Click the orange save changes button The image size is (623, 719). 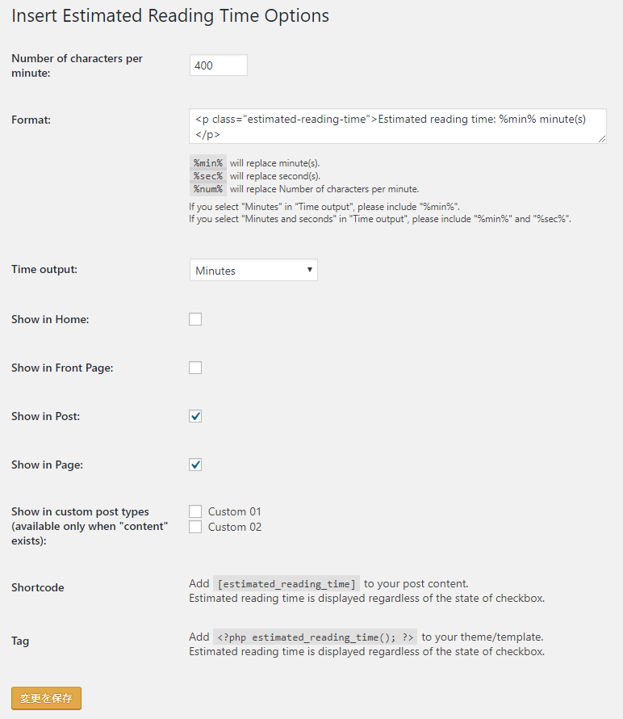pyautogui.click(x=46, y=698)
